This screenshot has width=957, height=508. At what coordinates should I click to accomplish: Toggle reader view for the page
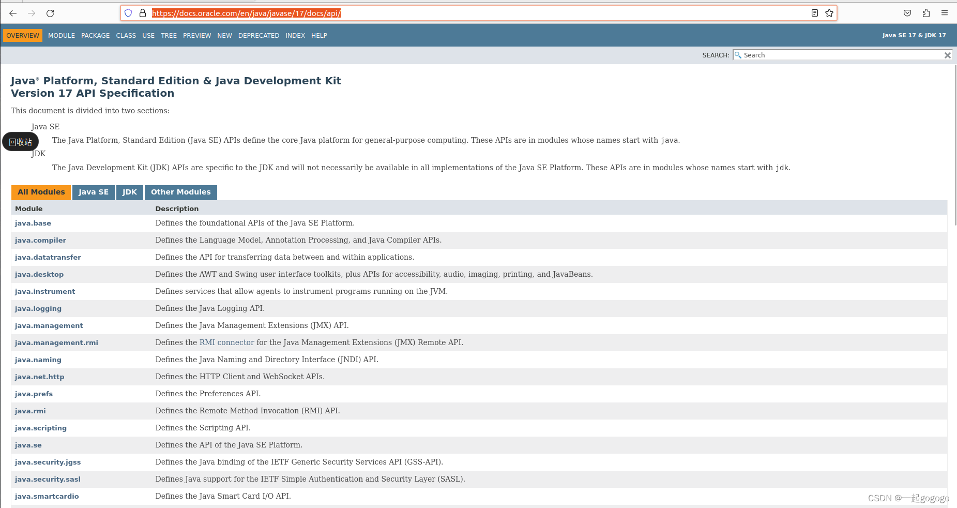pos(814,13)
